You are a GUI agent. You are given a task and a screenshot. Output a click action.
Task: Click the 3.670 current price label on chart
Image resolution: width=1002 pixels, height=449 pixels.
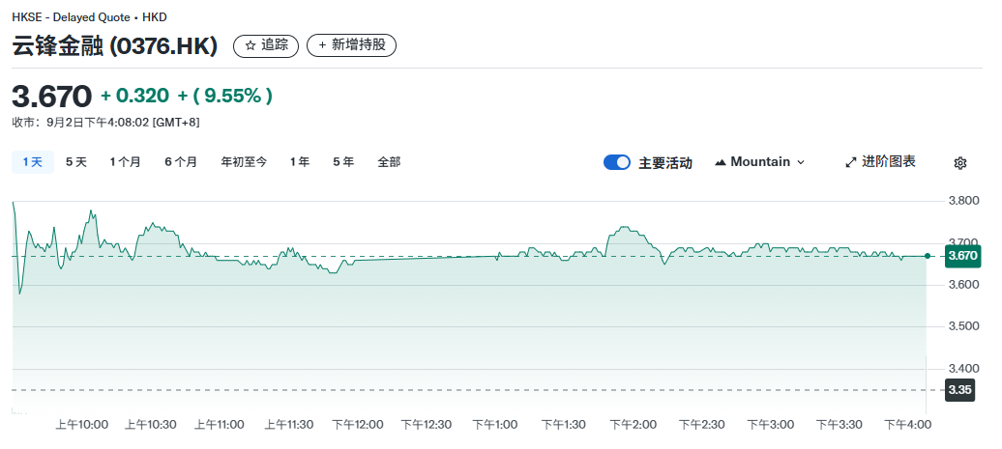pyautogui.click(x=962, y=256)
